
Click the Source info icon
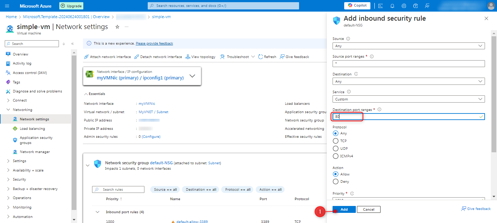pyautogui.click(x=348, y=39)
